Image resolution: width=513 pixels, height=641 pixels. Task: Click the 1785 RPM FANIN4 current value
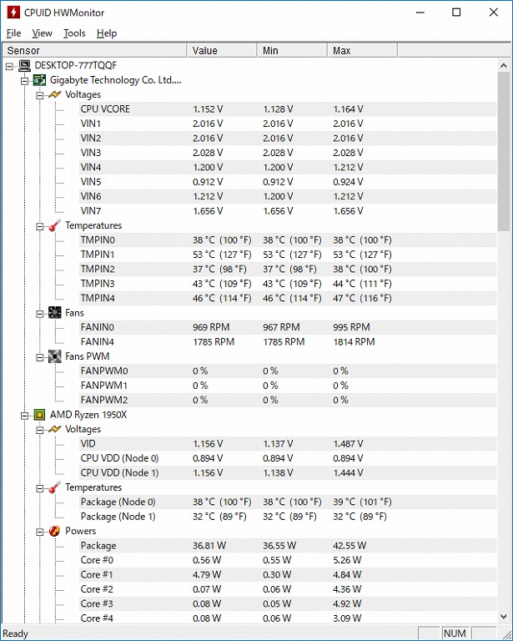[214, 341]
